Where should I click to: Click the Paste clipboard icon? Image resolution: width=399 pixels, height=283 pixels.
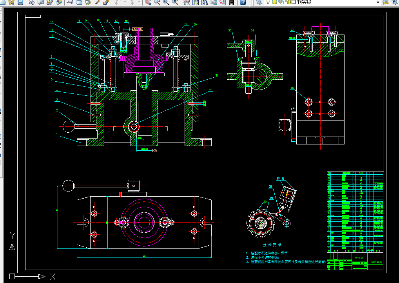[88, 2]
